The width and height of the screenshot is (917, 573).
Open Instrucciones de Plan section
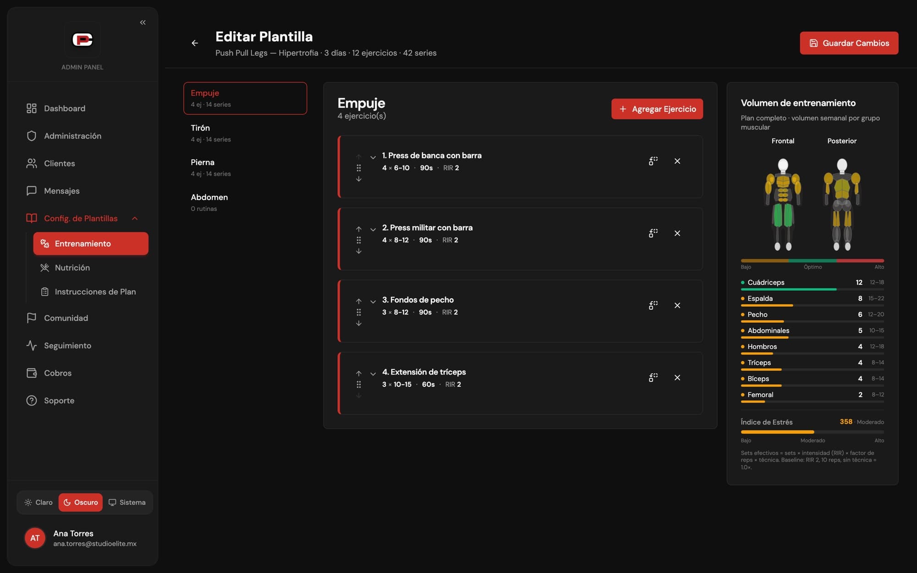(91, 292)
